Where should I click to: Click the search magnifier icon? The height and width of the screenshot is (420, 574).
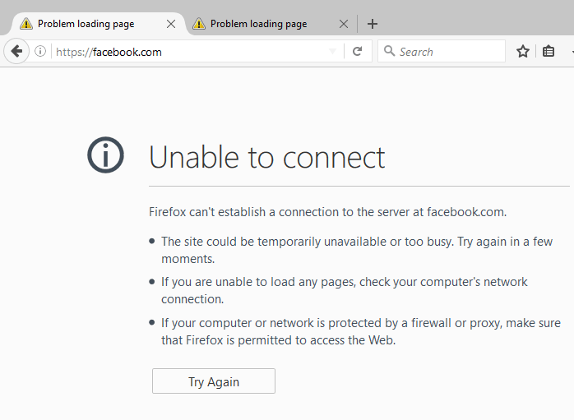point(389,51)
